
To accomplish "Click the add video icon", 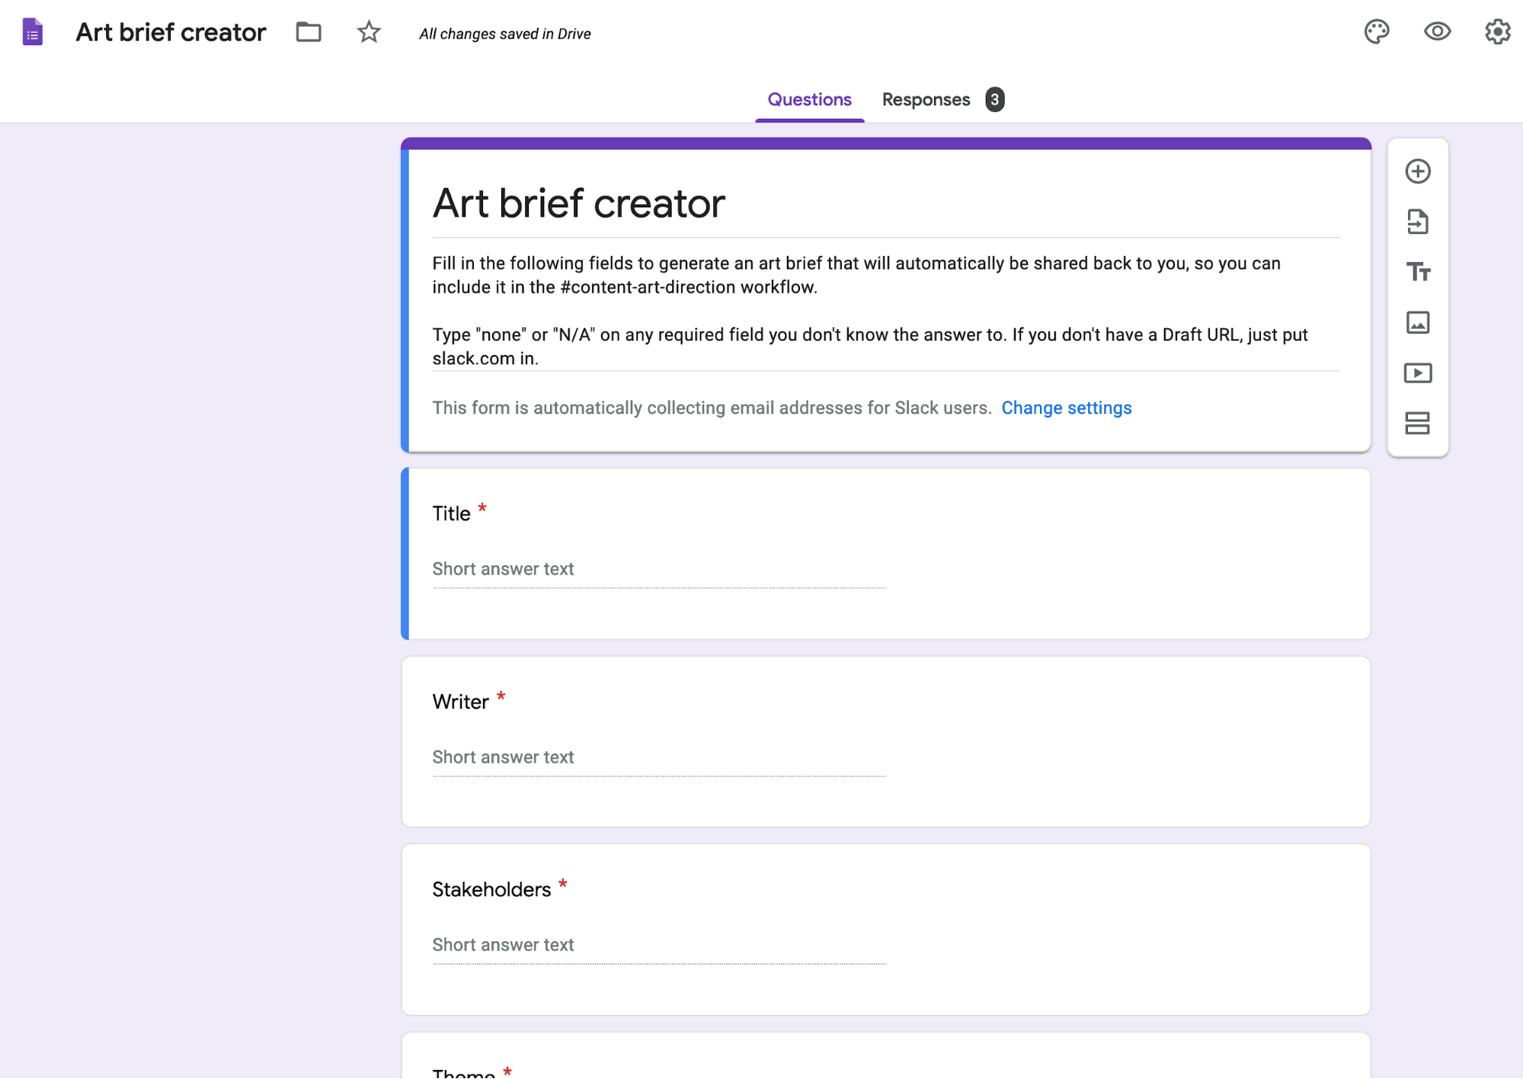I will coord(1418,373).
